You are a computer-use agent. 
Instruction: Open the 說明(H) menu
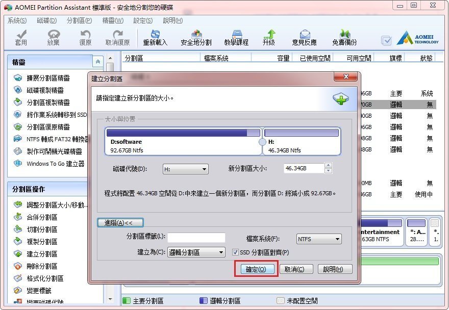172,20
